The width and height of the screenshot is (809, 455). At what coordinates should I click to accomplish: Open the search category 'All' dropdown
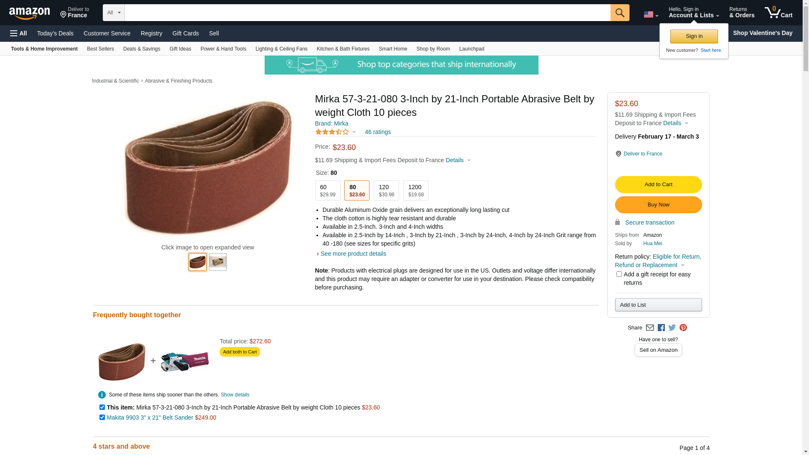coord(113,13)
